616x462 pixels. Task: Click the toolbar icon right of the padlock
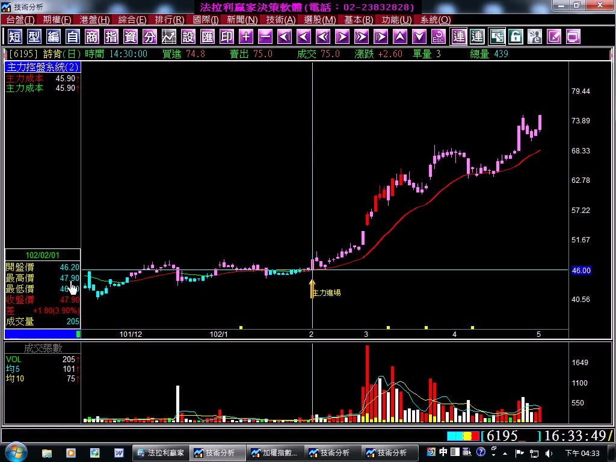click(x=535, y=37)
